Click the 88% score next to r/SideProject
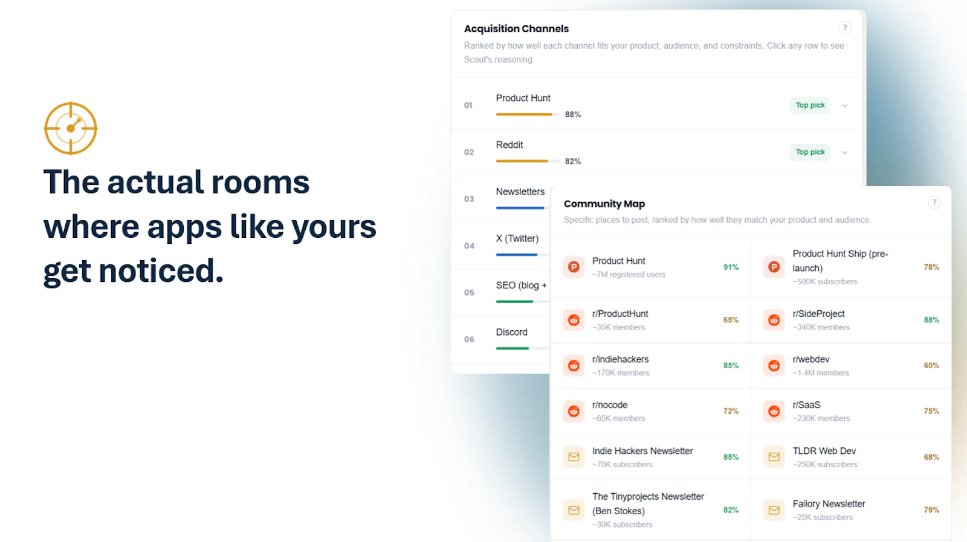The height and width of the screenshot is (542, 967). 931,320
